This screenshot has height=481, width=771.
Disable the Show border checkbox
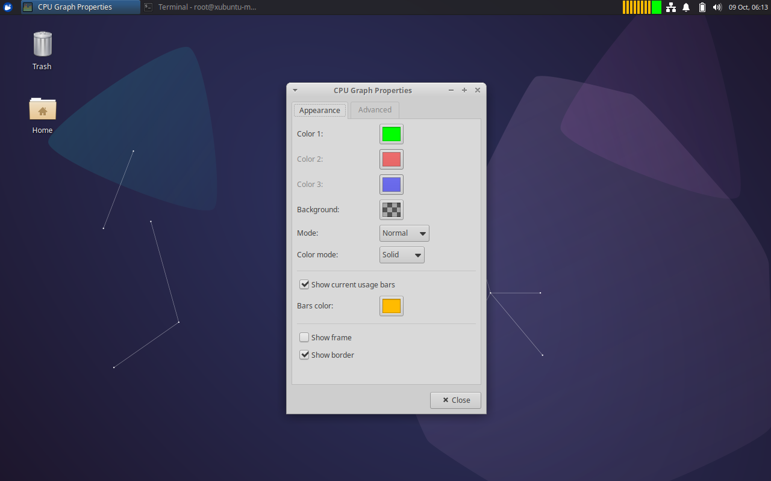326,355
